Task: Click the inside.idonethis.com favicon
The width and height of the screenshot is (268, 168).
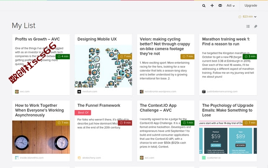Action: coord(17,158)
